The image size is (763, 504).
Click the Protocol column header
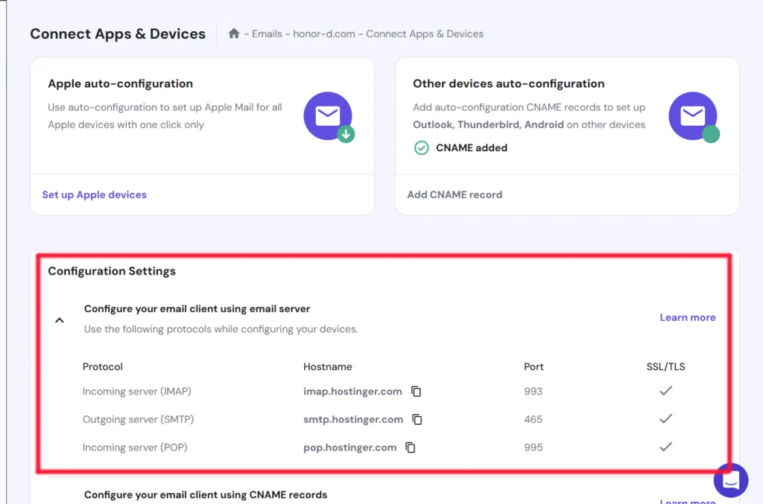tap(103, 367)
